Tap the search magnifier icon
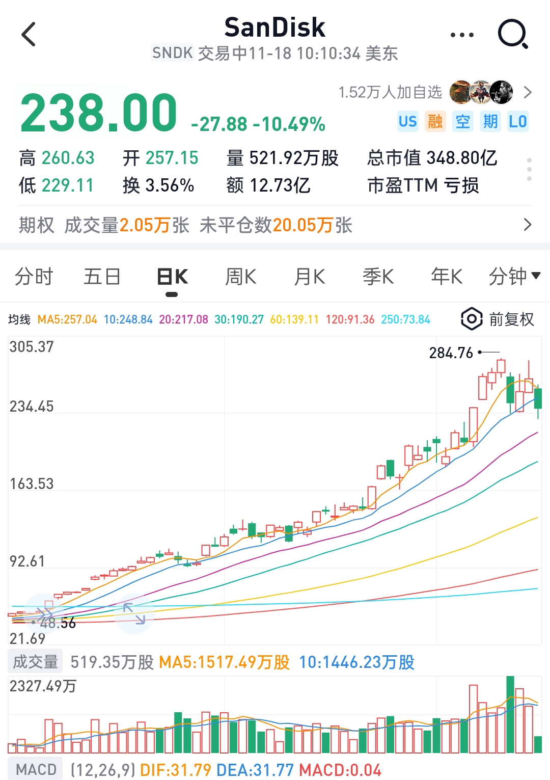Viewport: 550px width, 780px height. (x=513, y=34)
